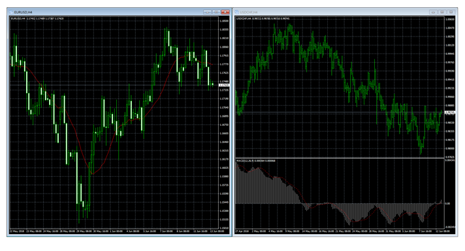Minimize the USDCHF,H4 chart window
The height and width of the screenshot is (251, 465).
pos(433,12)
